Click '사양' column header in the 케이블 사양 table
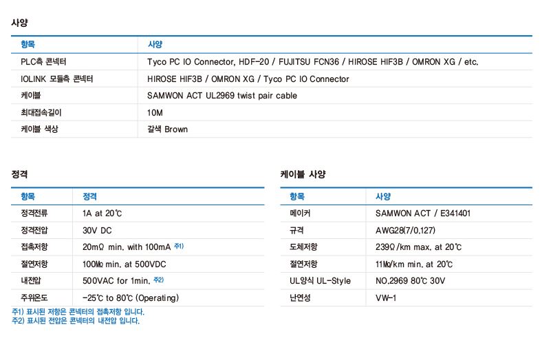The image size is (542, 345). (x=383, y=196)
